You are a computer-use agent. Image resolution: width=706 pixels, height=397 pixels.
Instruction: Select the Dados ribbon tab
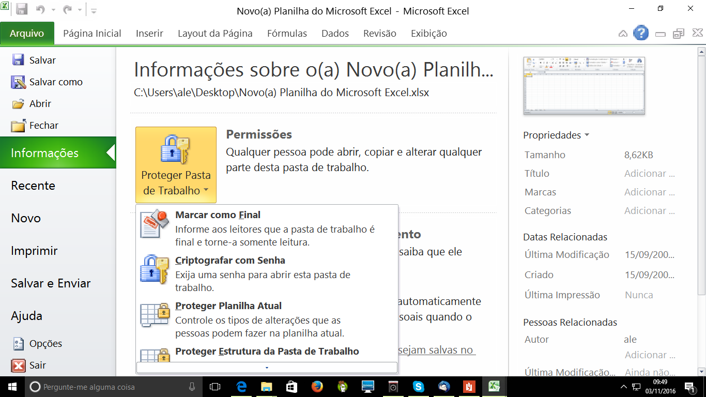(335, 34)
